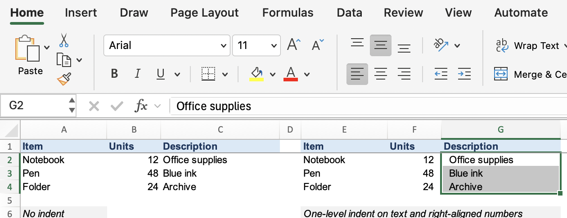Open the Paste options dropdown arrow
The width and height of the screenshot is (567, 218).
coord(47,47)
